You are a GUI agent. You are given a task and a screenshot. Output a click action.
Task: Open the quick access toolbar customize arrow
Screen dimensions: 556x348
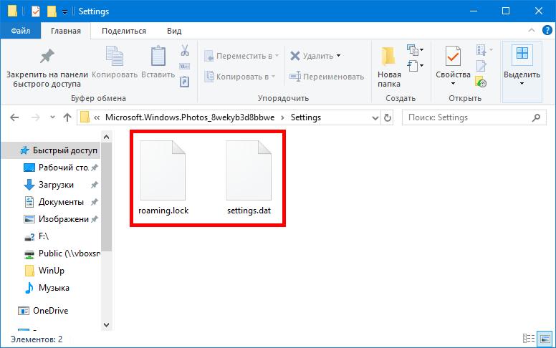point(65,12)
